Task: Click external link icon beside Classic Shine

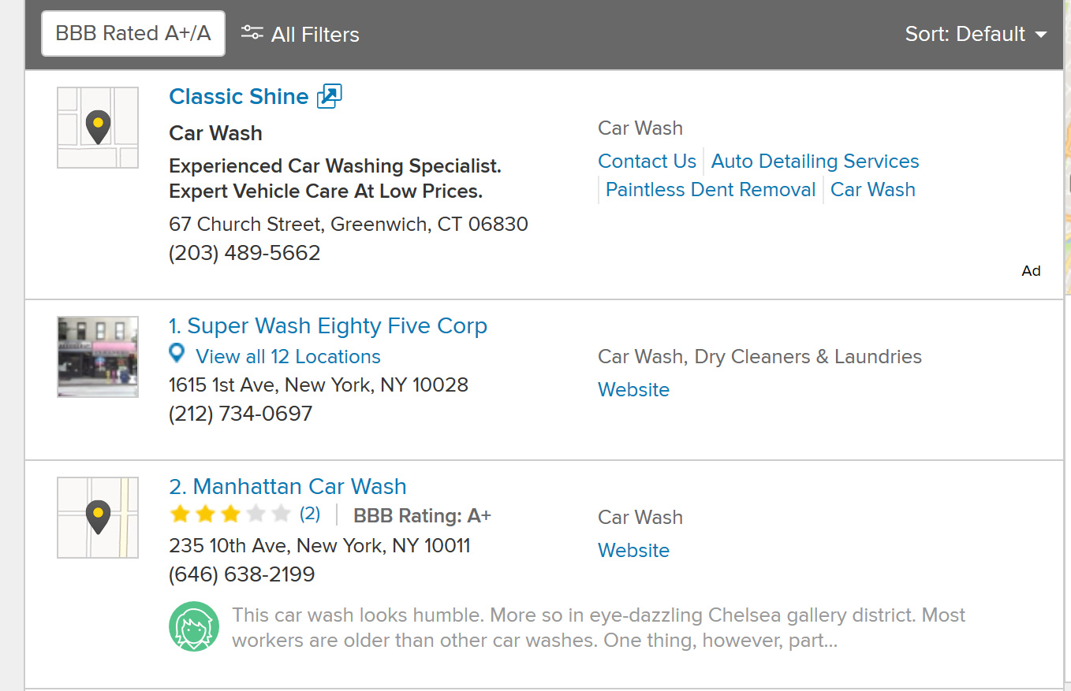Action: coord(329,96)
